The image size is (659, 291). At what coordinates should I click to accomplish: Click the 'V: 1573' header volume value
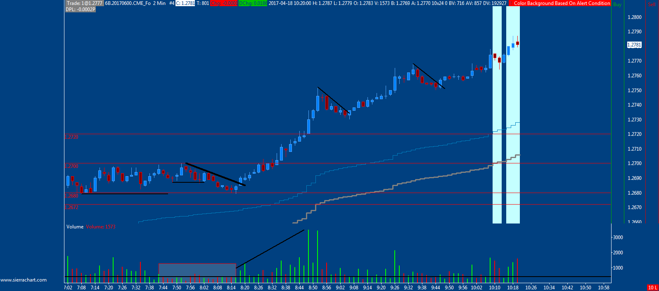point(382,3)
